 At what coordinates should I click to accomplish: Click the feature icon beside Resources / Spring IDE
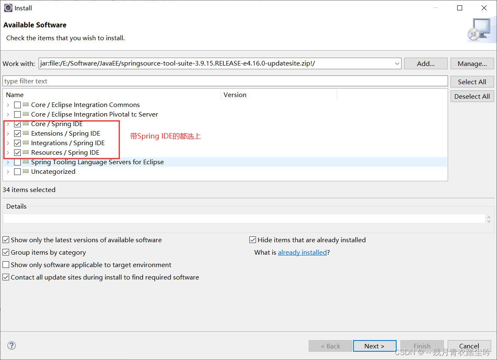coord(26,152)
